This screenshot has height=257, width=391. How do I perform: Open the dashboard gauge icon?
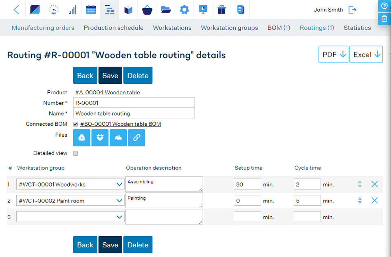point(54,10)
